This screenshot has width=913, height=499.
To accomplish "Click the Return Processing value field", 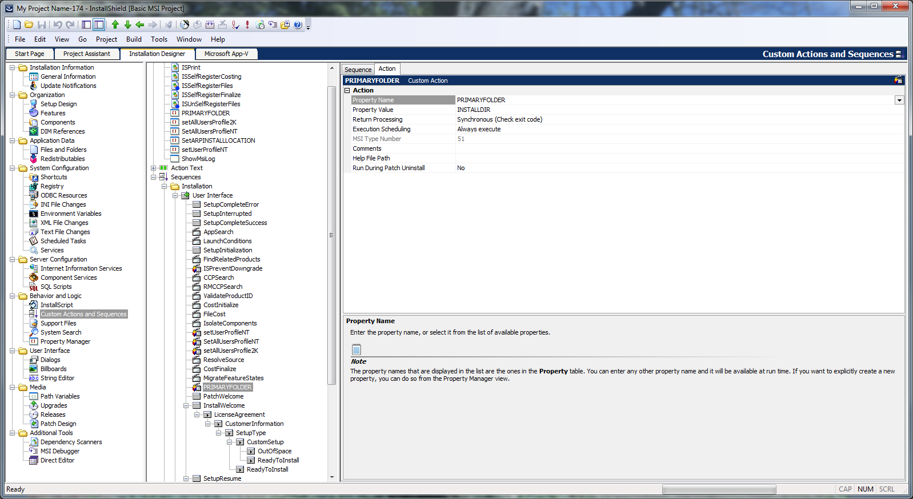I will 680,119.
